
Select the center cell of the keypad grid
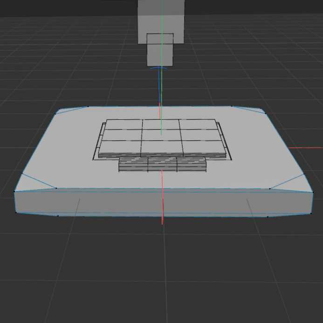161,135
